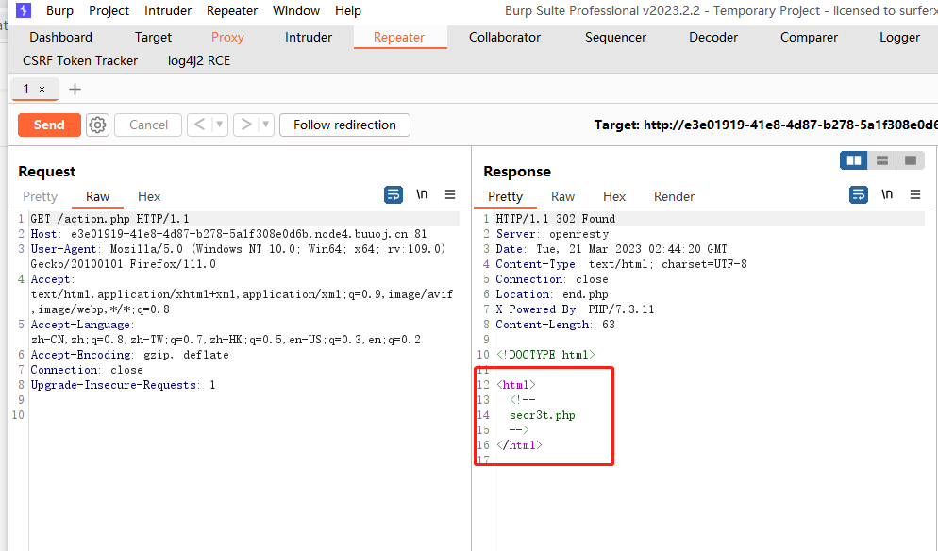Switch Response view to Raw

pyautogui.click(x=563, y=197)
